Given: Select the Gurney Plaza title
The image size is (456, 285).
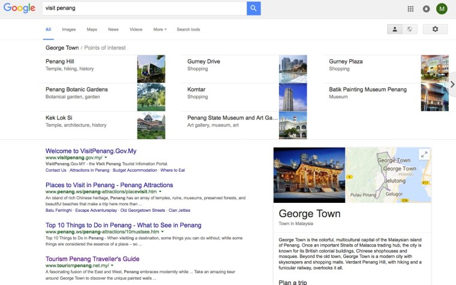Looking at the screenshot, I should [x=346, y=61].
